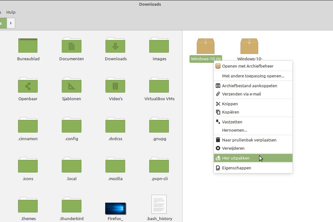This screenshot has height=222, width=333.
Task: Open the Bureaublad folder icon
Action: 28,46
